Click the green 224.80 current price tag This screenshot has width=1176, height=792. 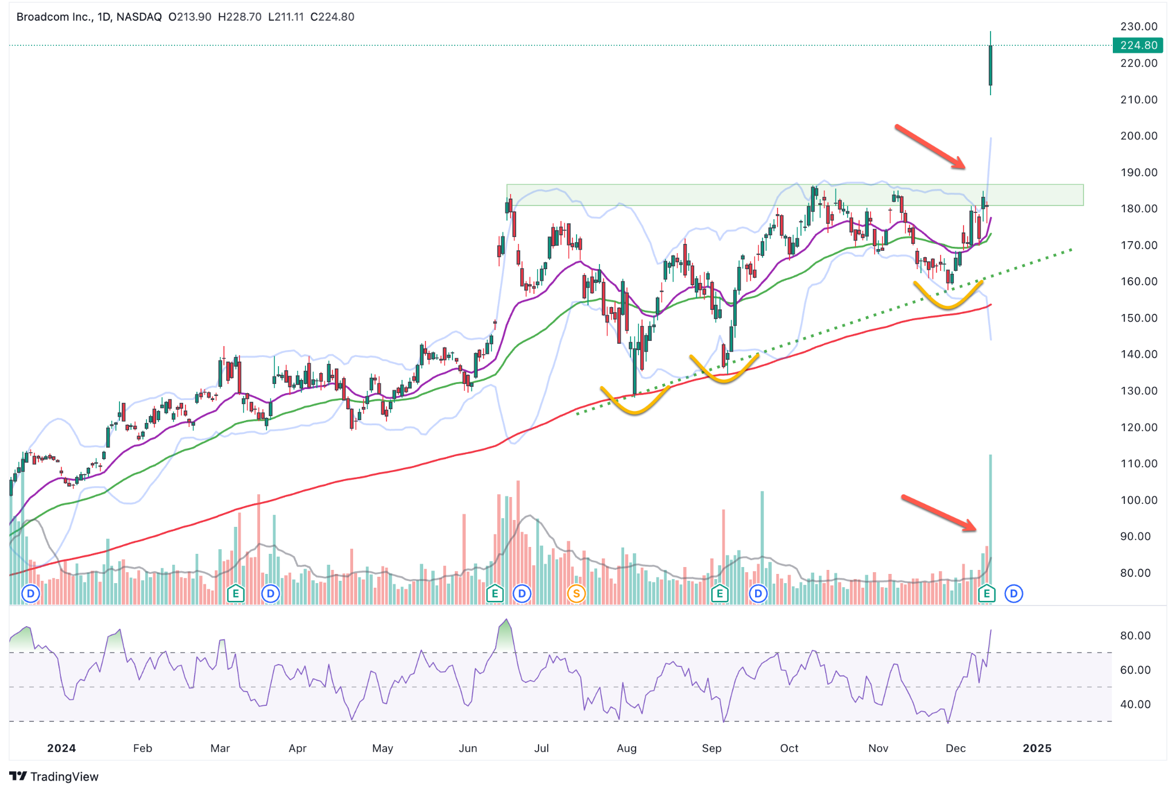click(x=1138, y=45)
